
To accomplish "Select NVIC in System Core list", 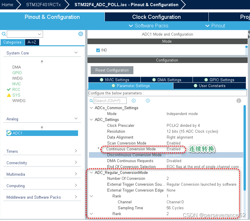I will 16,84.
